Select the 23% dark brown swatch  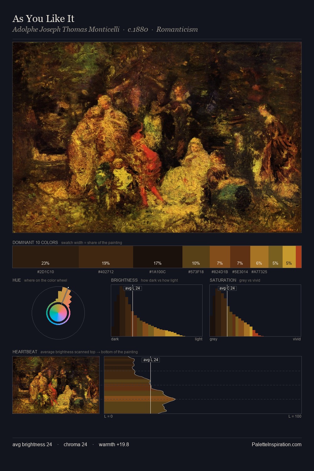(46, 257)
